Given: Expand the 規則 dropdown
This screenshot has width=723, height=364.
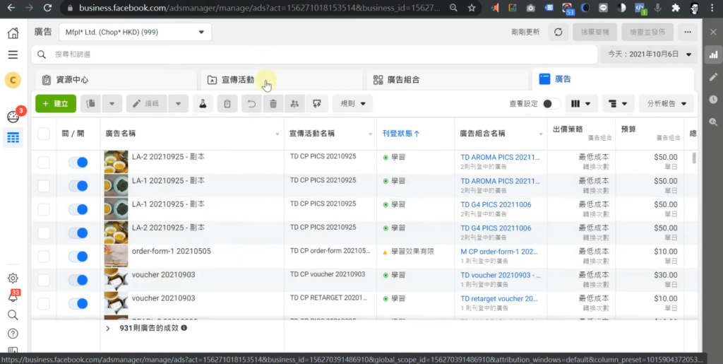Looking at the screenshot, I should (352, 104).
